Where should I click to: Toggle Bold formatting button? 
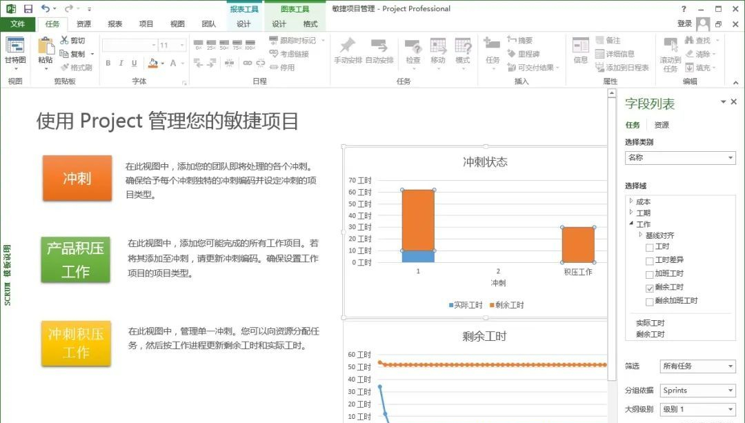[x=108, y=63]
